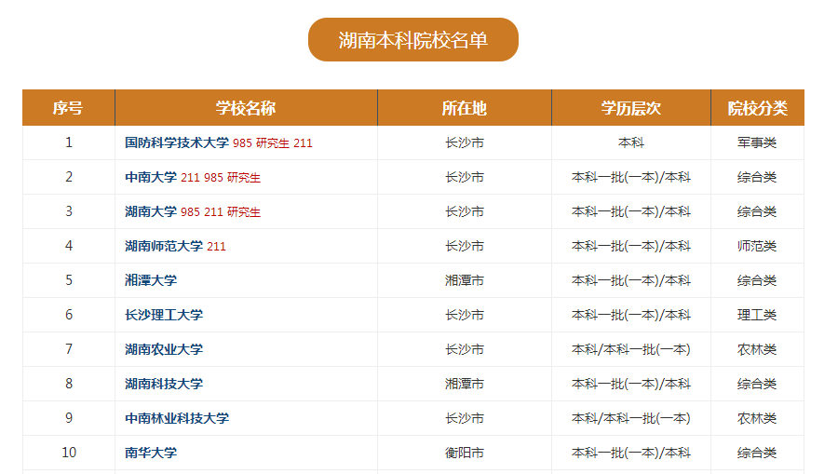
Task: Click serial number 1 in first row
Action: [69, 142]
